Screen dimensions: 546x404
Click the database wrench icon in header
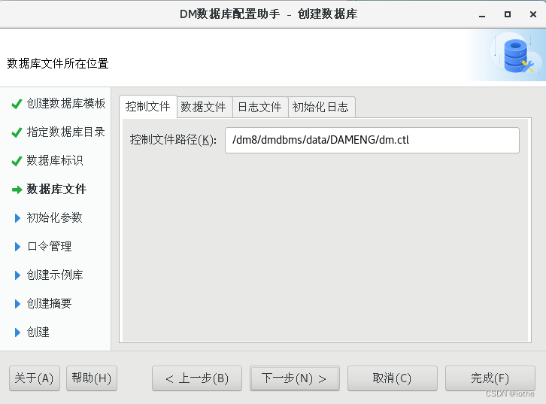517,56
